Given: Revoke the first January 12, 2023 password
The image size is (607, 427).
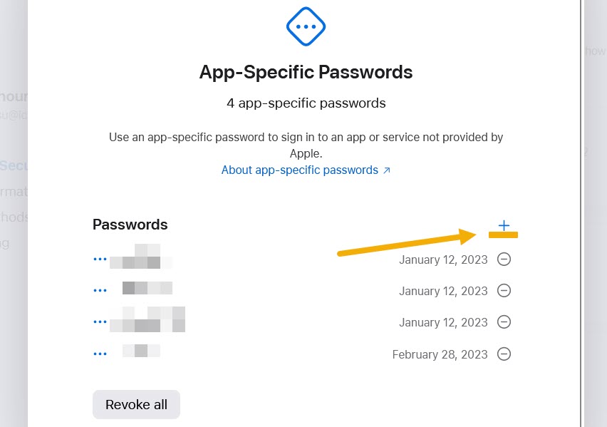Looking at the screenshot, I should pos(504,259).
